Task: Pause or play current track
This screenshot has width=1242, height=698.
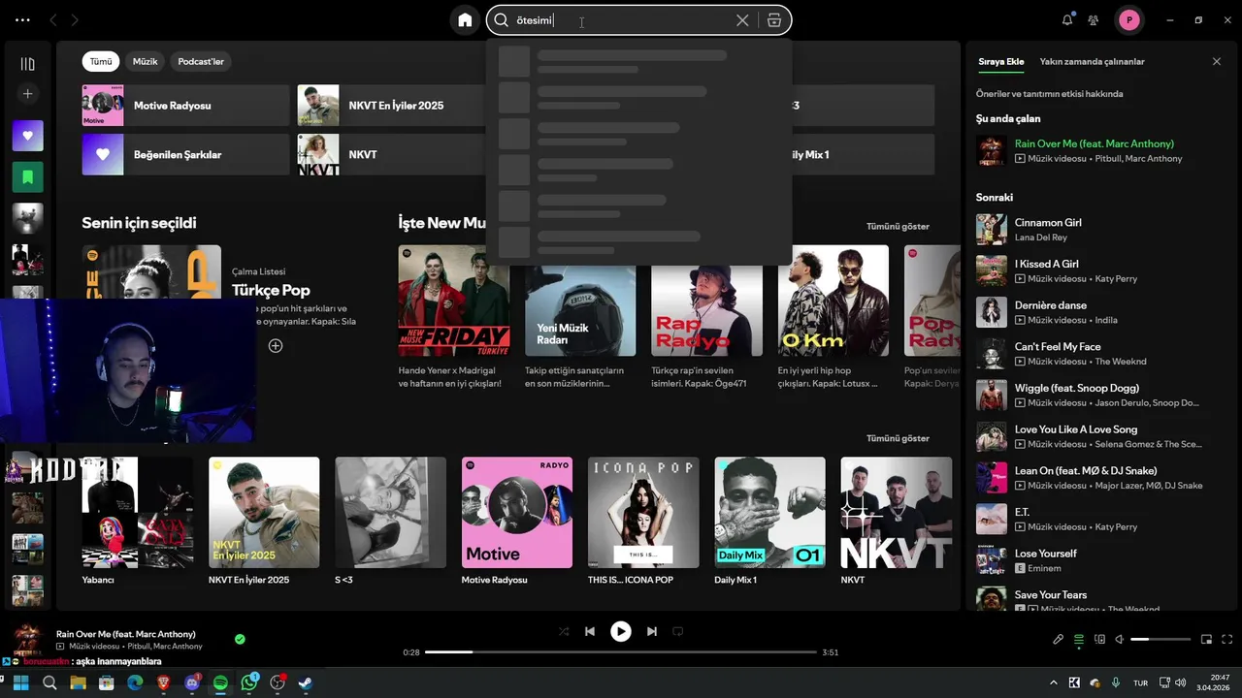Action: click(x=621, y=631)
